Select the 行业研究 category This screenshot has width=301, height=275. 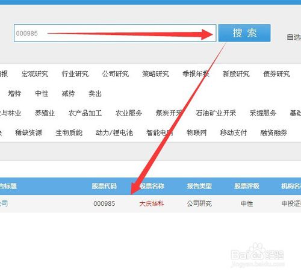[75, 74]
